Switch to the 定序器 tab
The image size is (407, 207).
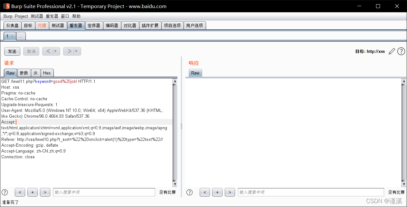94,25
